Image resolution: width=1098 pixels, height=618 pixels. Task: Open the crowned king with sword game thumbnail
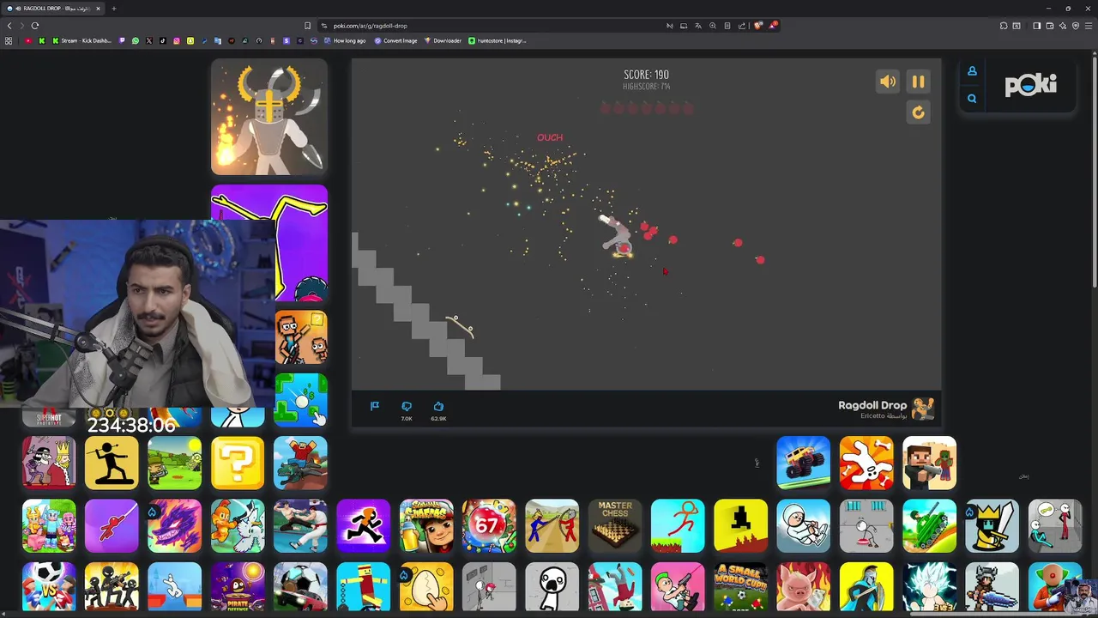(x=992, y=525)
